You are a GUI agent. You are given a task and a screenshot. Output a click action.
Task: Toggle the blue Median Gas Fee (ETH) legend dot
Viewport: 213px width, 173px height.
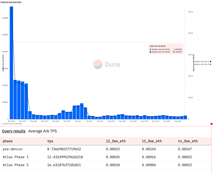tap(211, 64)
